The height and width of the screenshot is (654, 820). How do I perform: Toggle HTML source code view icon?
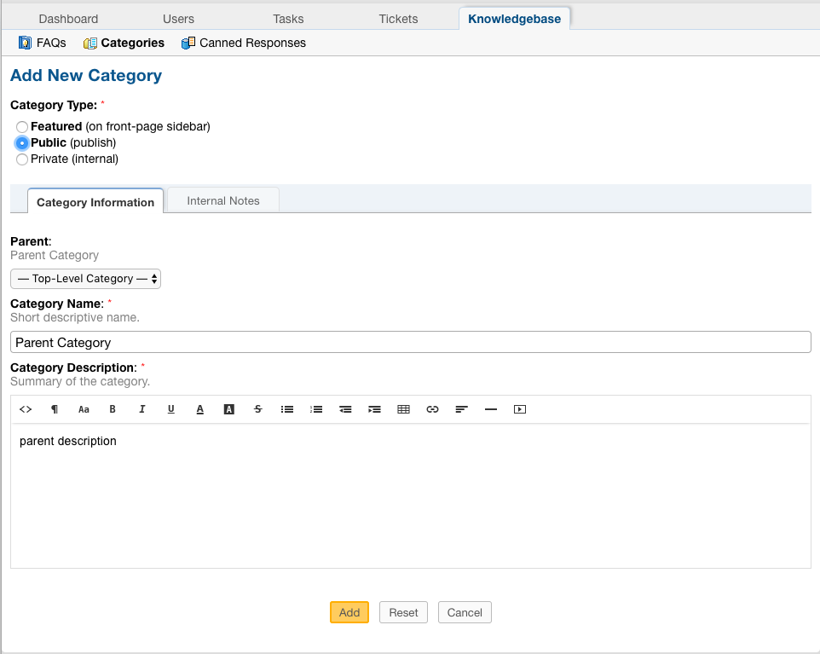26,409
